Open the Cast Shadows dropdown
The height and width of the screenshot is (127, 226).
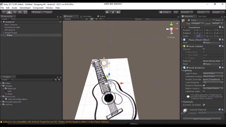(213, 82)
